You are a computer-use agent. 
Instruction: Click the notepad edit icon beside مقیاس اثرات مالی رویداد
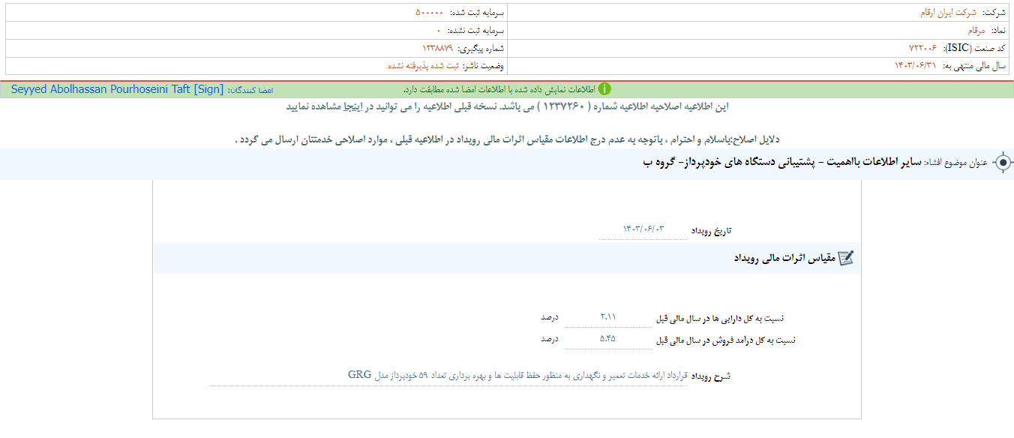pyautogui.click(x=845, y=258)
